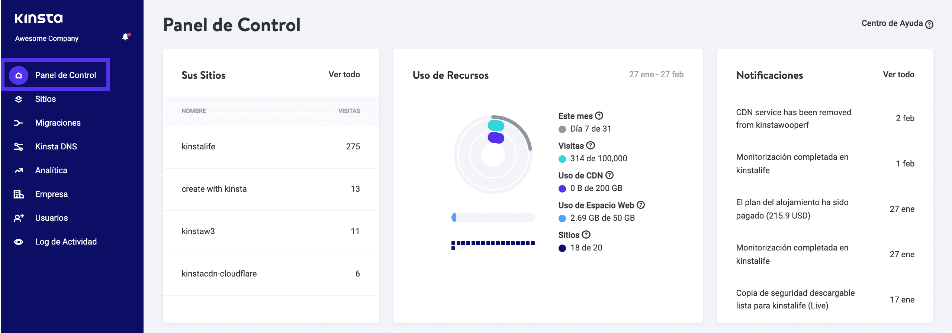Screen dimensions: 952x333
Task: Click the Migraciones arrow icon in sidebar
Action: 19,123
